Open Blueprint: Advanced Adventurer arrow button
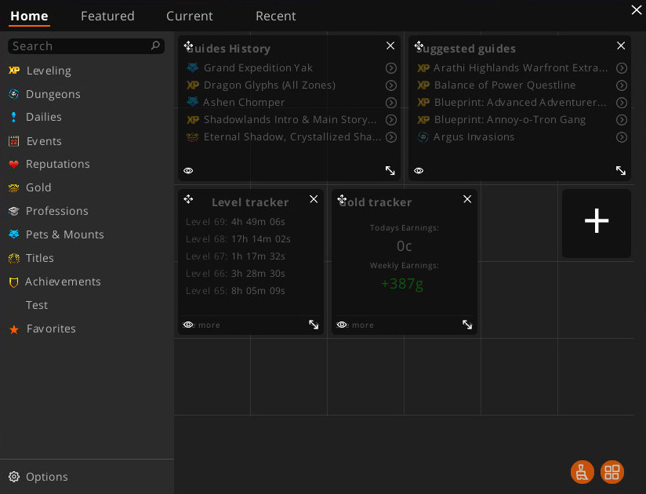The height and width of the screenshot is (494, 646). point(622,103)
